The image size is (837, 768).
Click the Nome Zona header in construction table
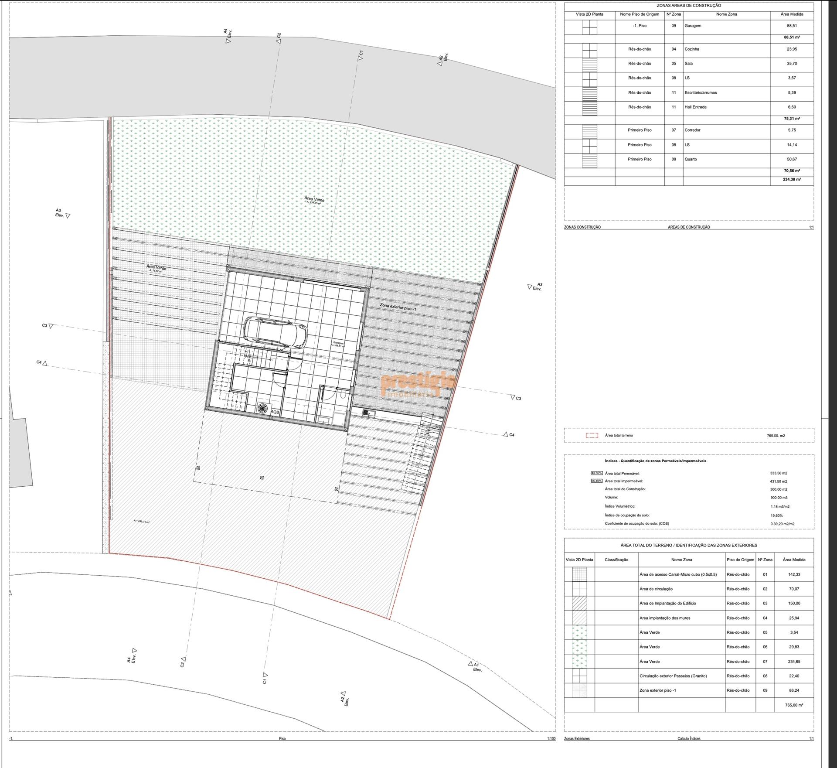726,14
